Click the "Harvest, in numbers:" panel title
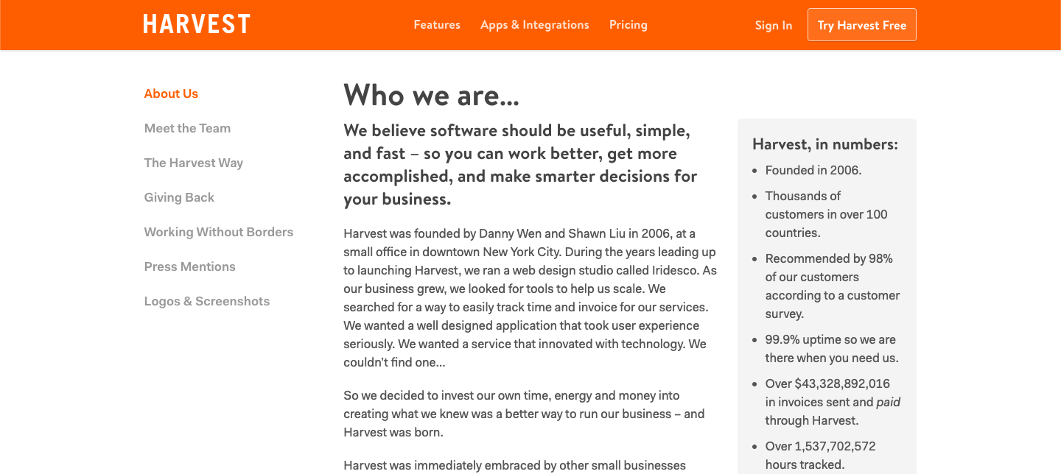This screenshot has width=1061, height=474. pyautogui.click(x=825, y=144)
